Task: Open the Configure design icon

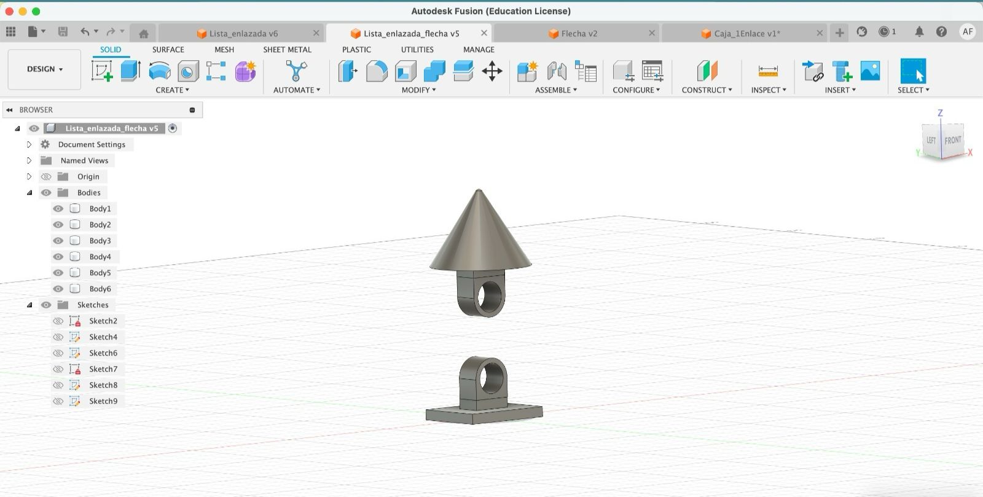Action: [623, 71]
